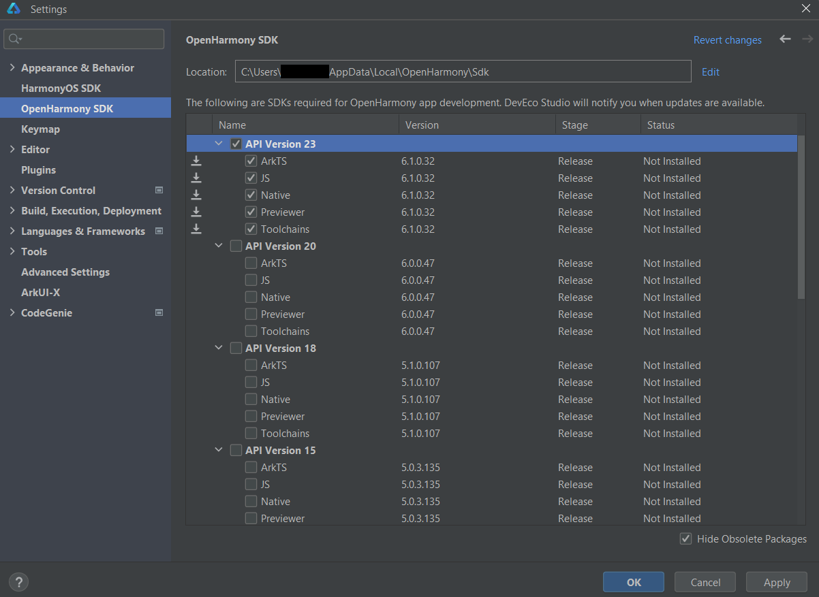Image resolution: width=819 pixels, height=597 pixels.
Task: Expand the Editor settings section
Action: tap(12, 149)
